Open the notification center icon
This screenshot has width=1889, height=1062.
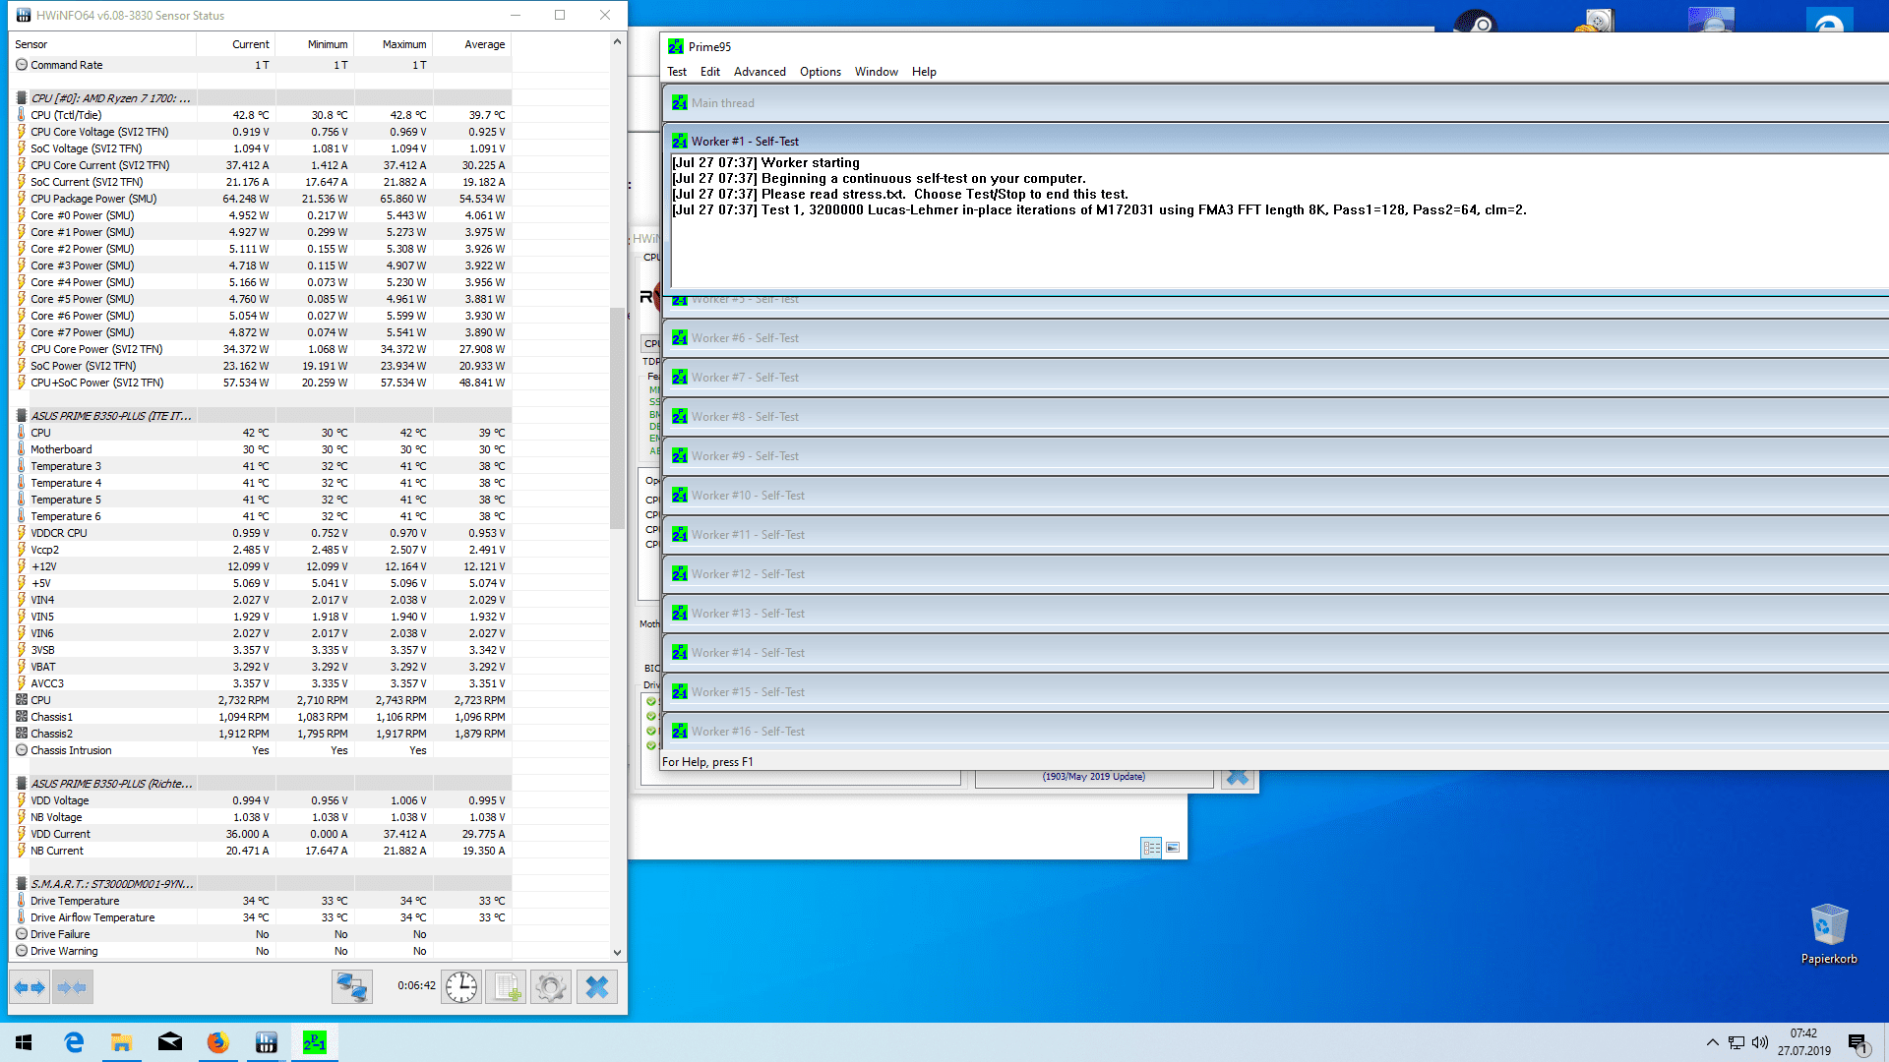[x=1859, y=1042]
